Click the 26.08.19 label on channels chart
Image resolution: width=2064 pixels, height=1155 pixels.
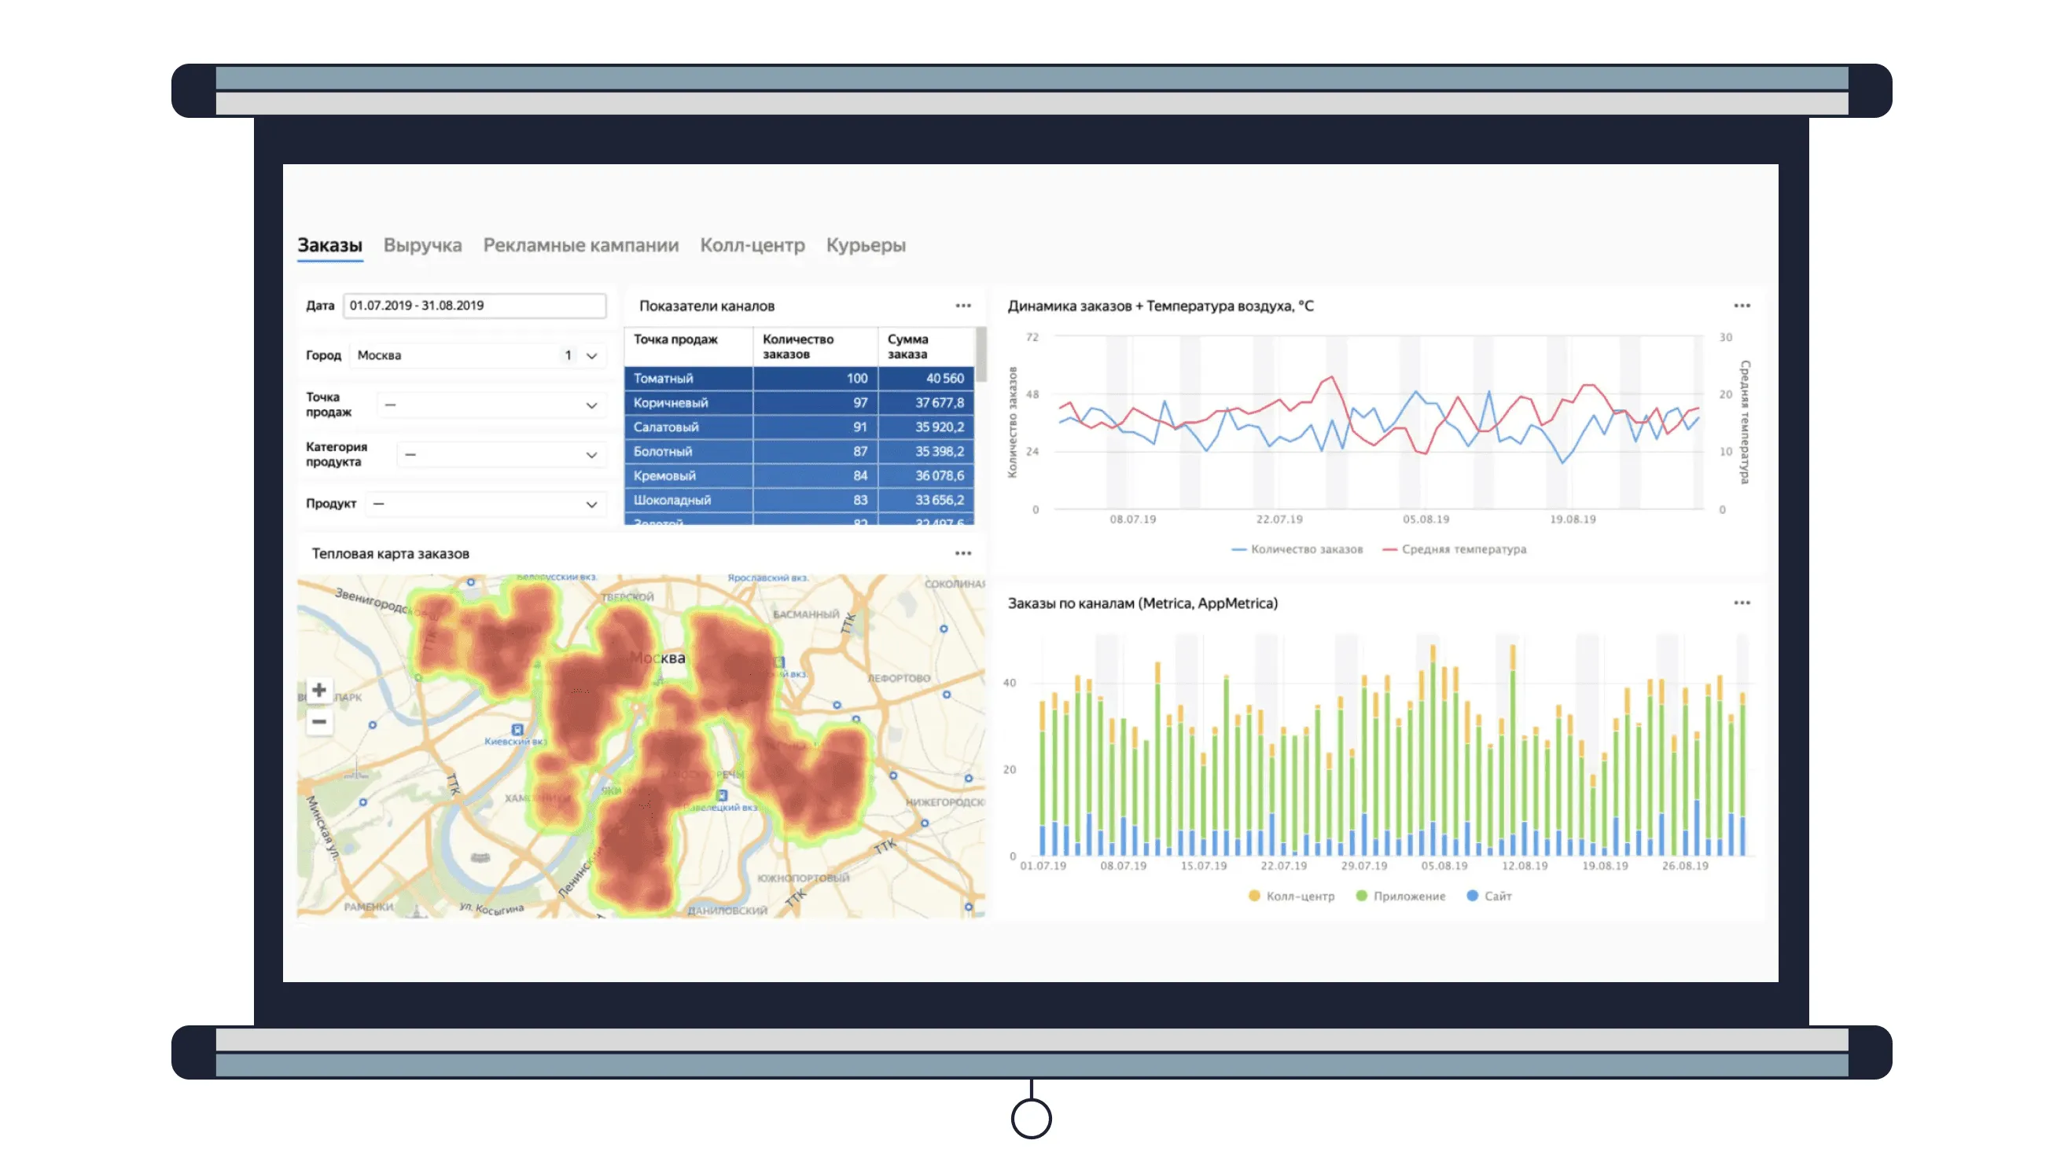coord(1685,866)
